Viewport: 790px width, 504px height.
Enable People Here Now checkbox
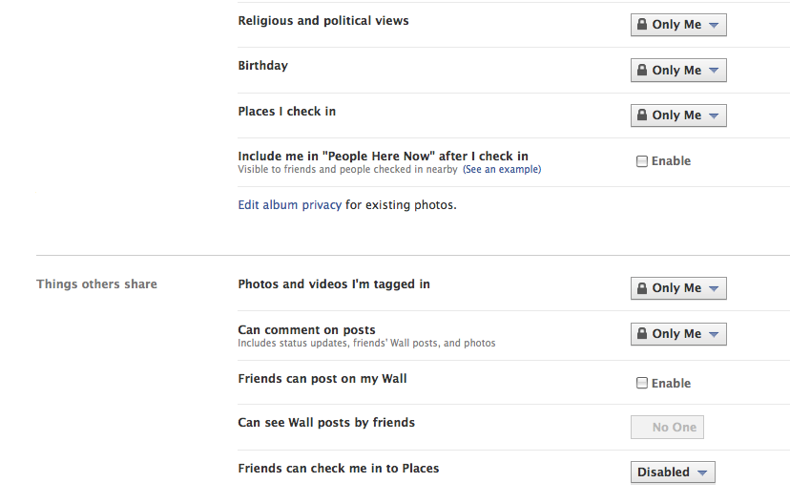[642, 161]
